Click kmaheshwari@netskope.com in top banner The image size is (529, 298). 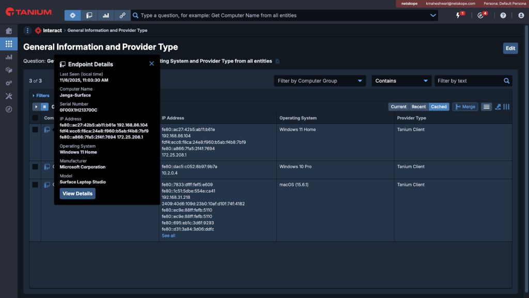pos(450,4)
